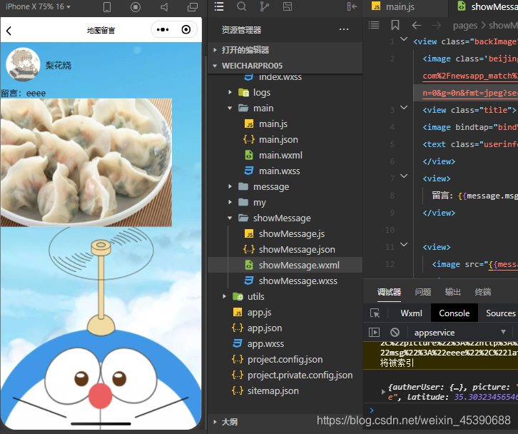
Task: Open the Console debugger tab
Action: [x=454, y=313]
